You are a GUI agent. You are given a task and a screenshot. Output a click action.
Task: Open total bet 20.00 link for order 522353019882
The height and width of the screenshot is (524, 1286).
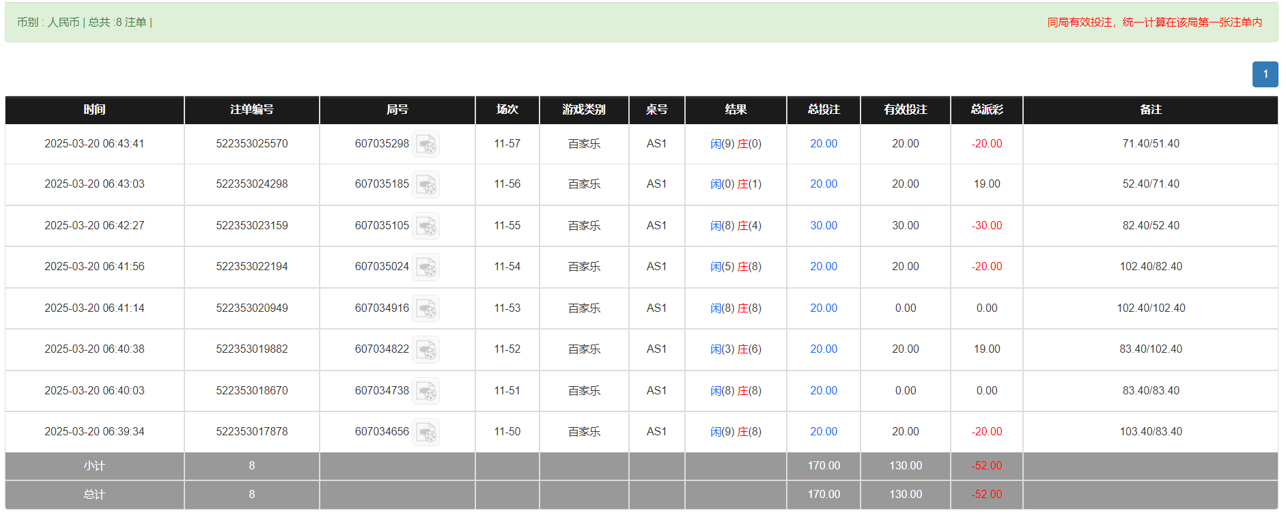[x=824, y=349]
